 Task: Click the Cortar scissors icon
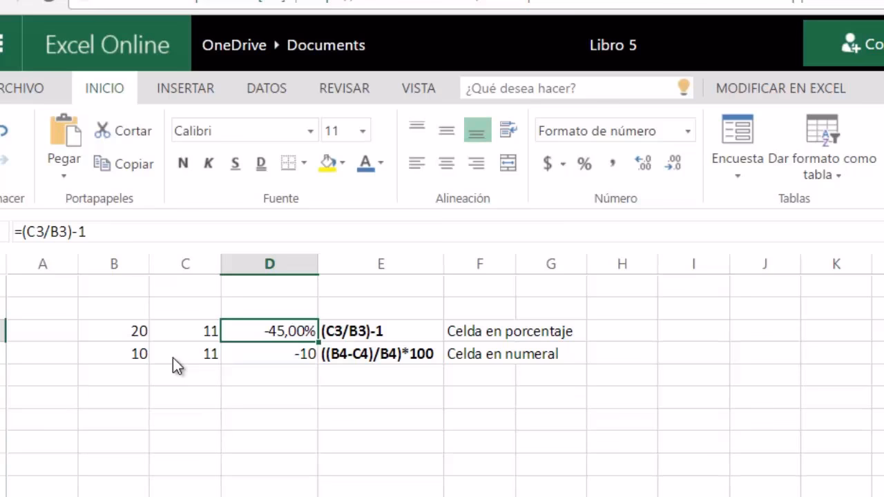pyautogui.click(x=102, y=130)
